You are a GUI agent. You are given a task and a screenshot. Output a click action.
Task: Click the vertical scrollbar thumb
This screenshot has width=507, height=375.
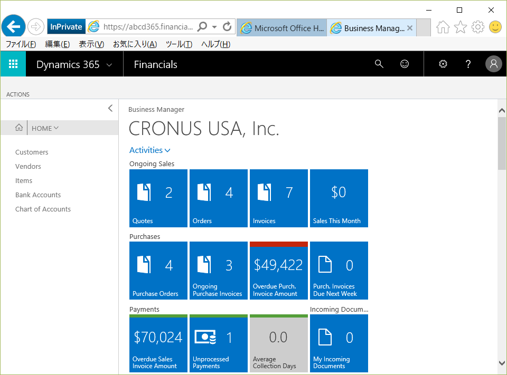tap(502, 144)
